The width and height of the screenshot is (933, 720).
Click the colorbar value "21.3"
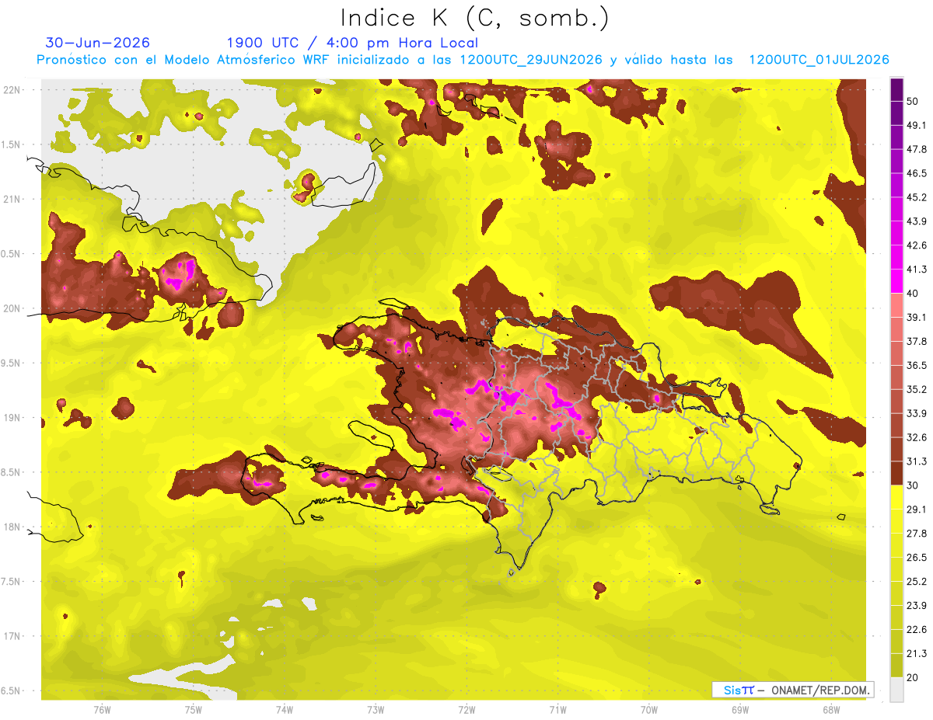pyautogui.click(x=917, y=653)
